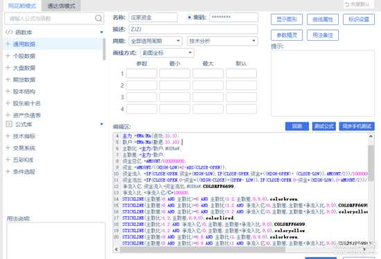Expand the 期货数据 tree node

[x=8, y=79]
